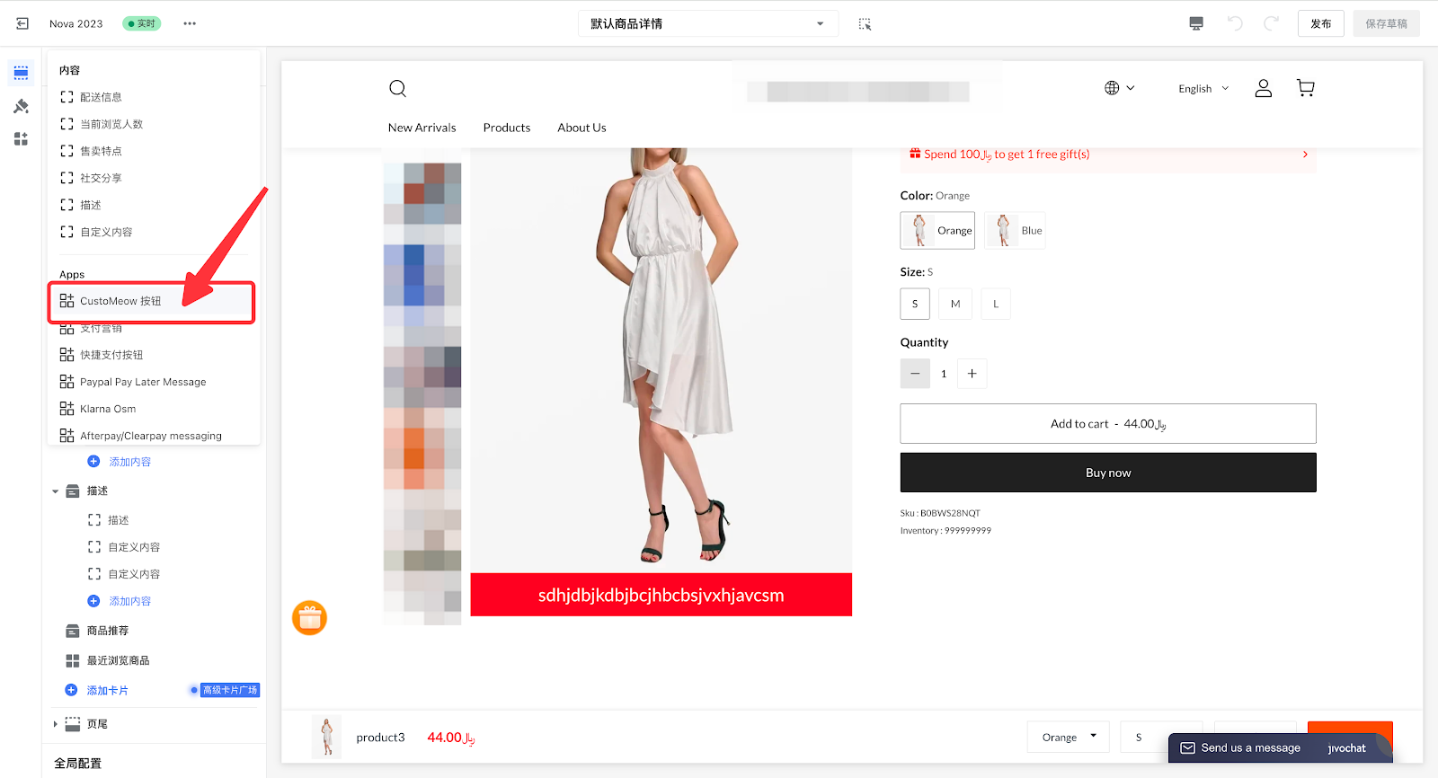1438x778 pixels.
Task: Click the desktop preview device icon
Action: coord(1195,23)
